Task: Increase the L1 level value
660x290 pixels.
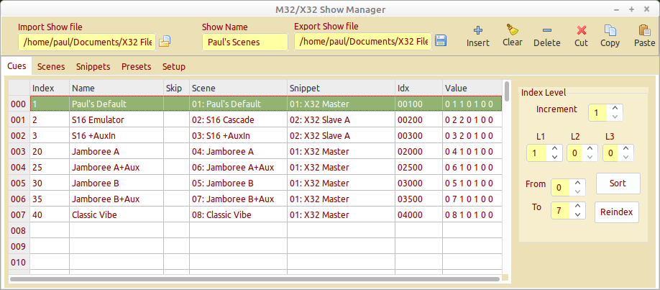Action: [554, 148]
